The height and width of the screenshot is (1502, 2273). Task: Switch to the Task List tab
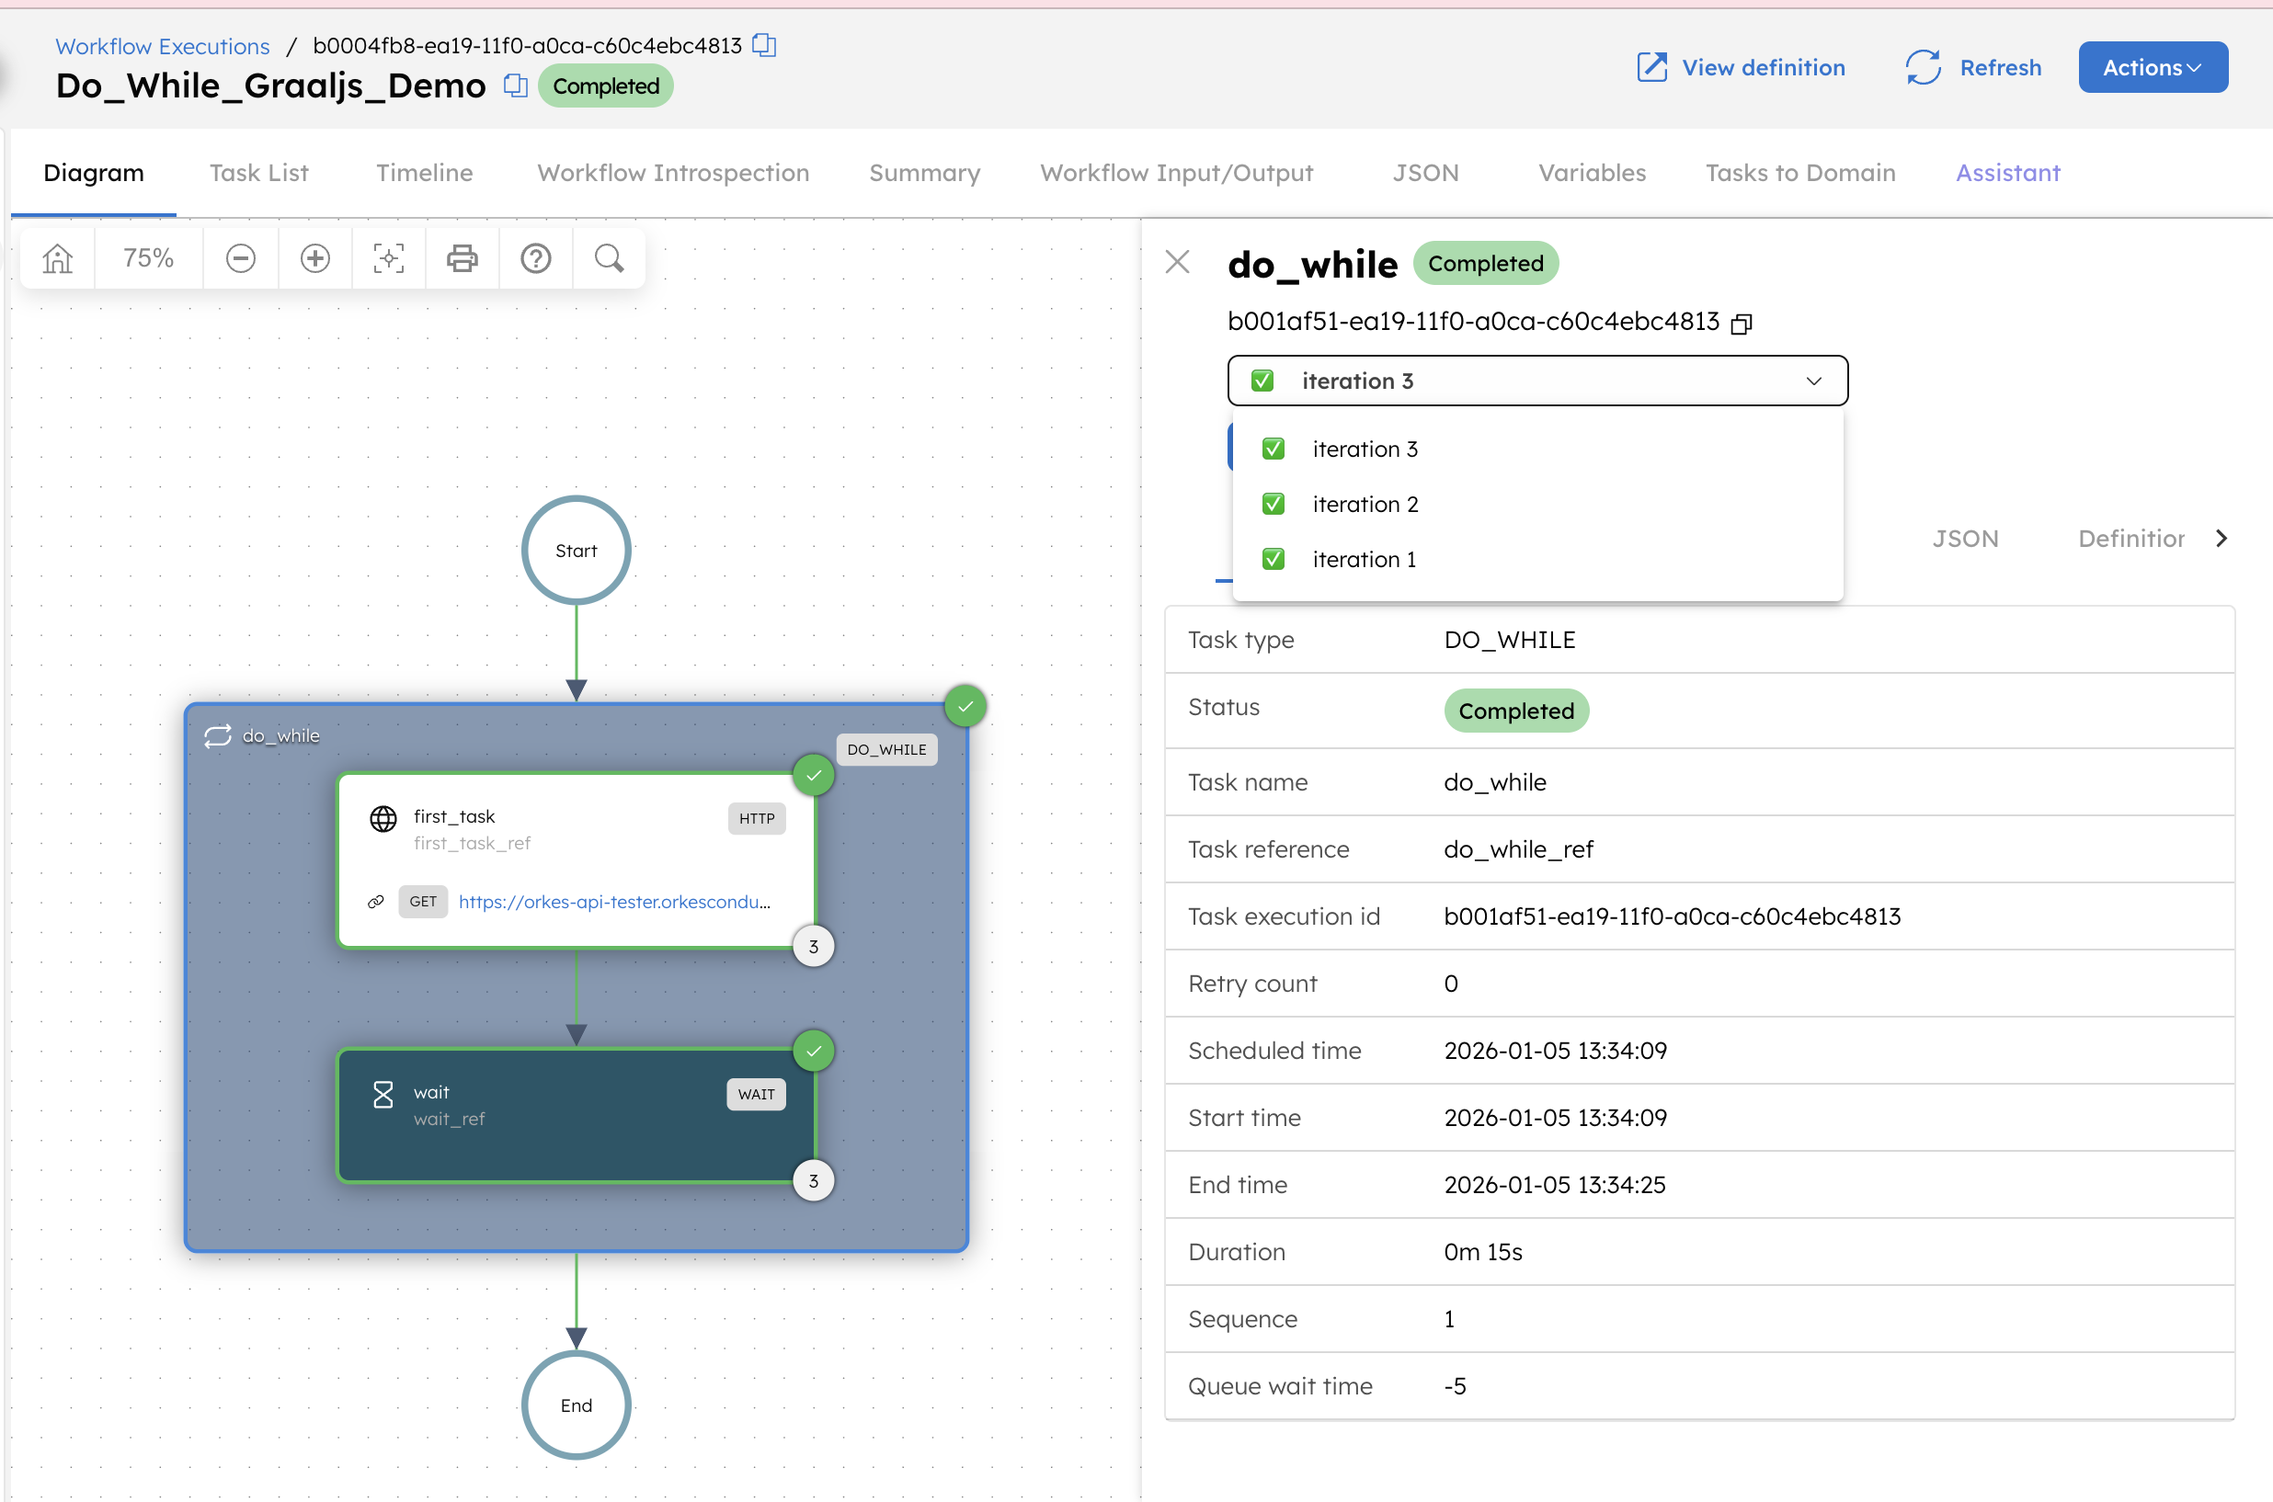click(x=257, y=173)
